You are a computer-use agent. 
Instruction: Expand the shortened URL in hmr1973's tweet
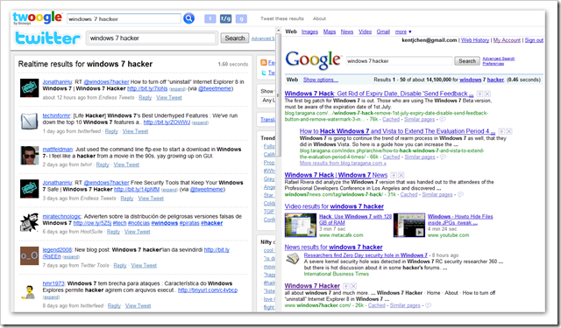pos(51,297)
